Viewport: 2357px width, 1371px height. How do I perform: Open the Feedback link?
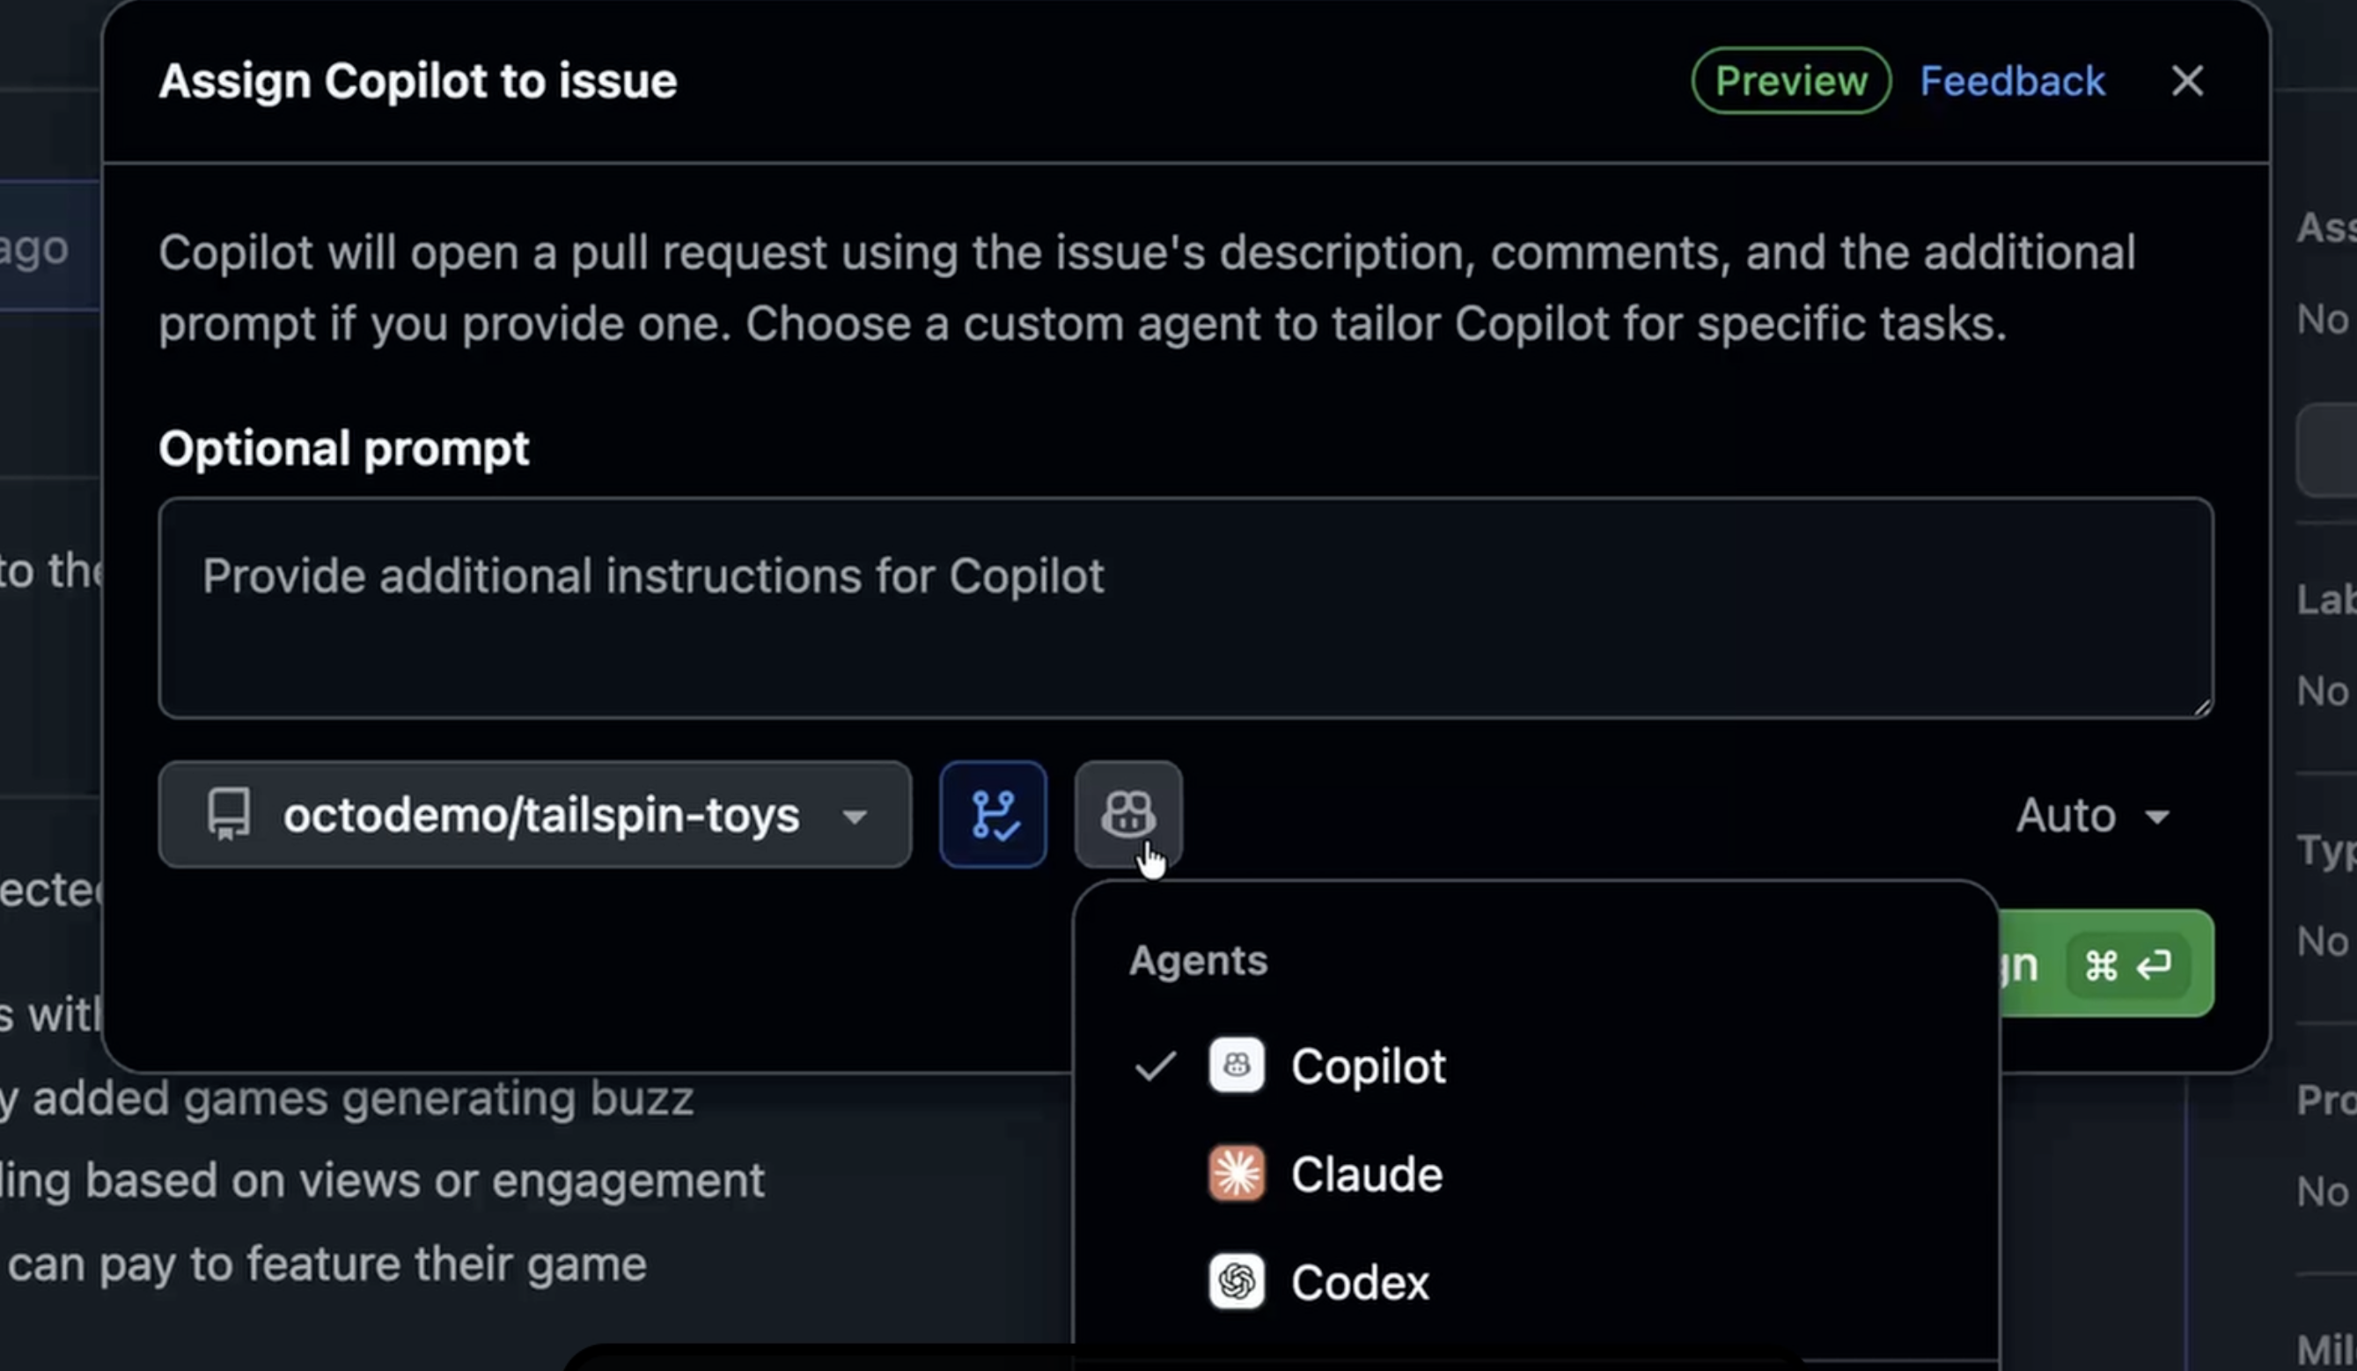[2012, 81]
